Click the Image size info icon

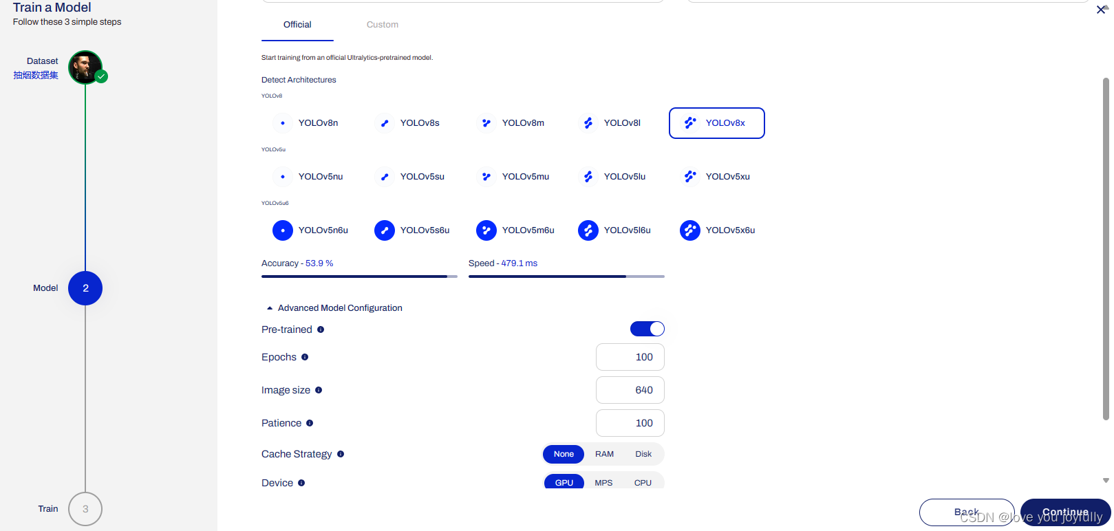[319, 390]
